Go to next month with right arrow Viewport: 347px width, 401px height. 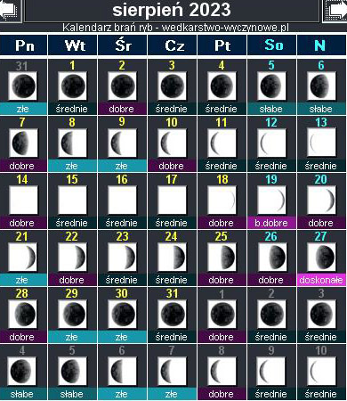[x=335, y=11]
